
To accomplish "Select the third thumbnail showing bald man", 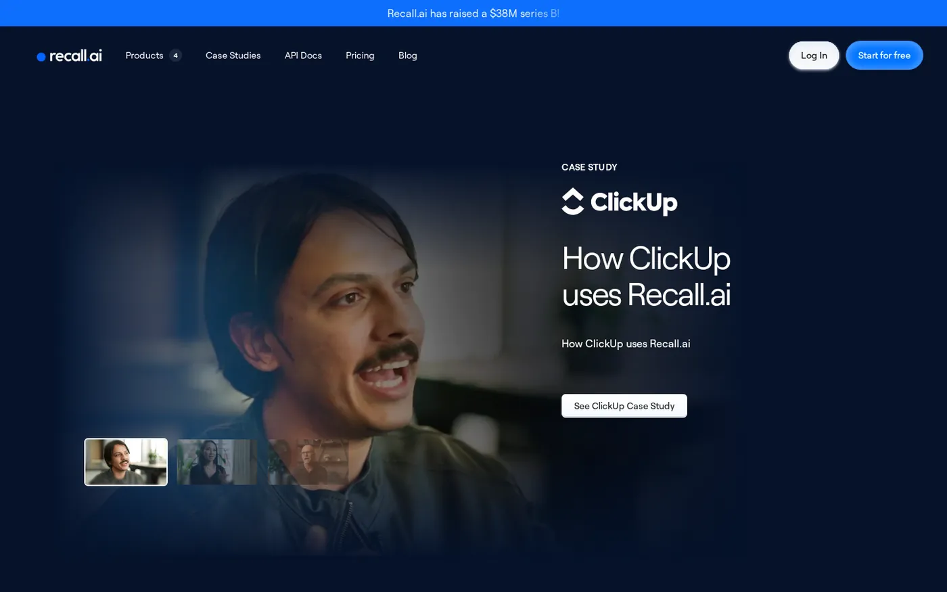I will point(308,462).
